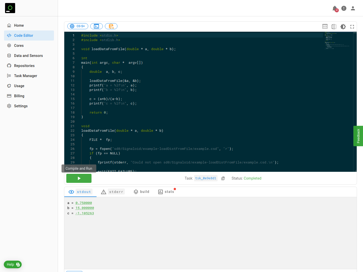Open the variable viewer icon in editor toolbar
Image resolution: width=363 pixels, height=272 pixels.
pyautogui.click(x=325, y=26)
